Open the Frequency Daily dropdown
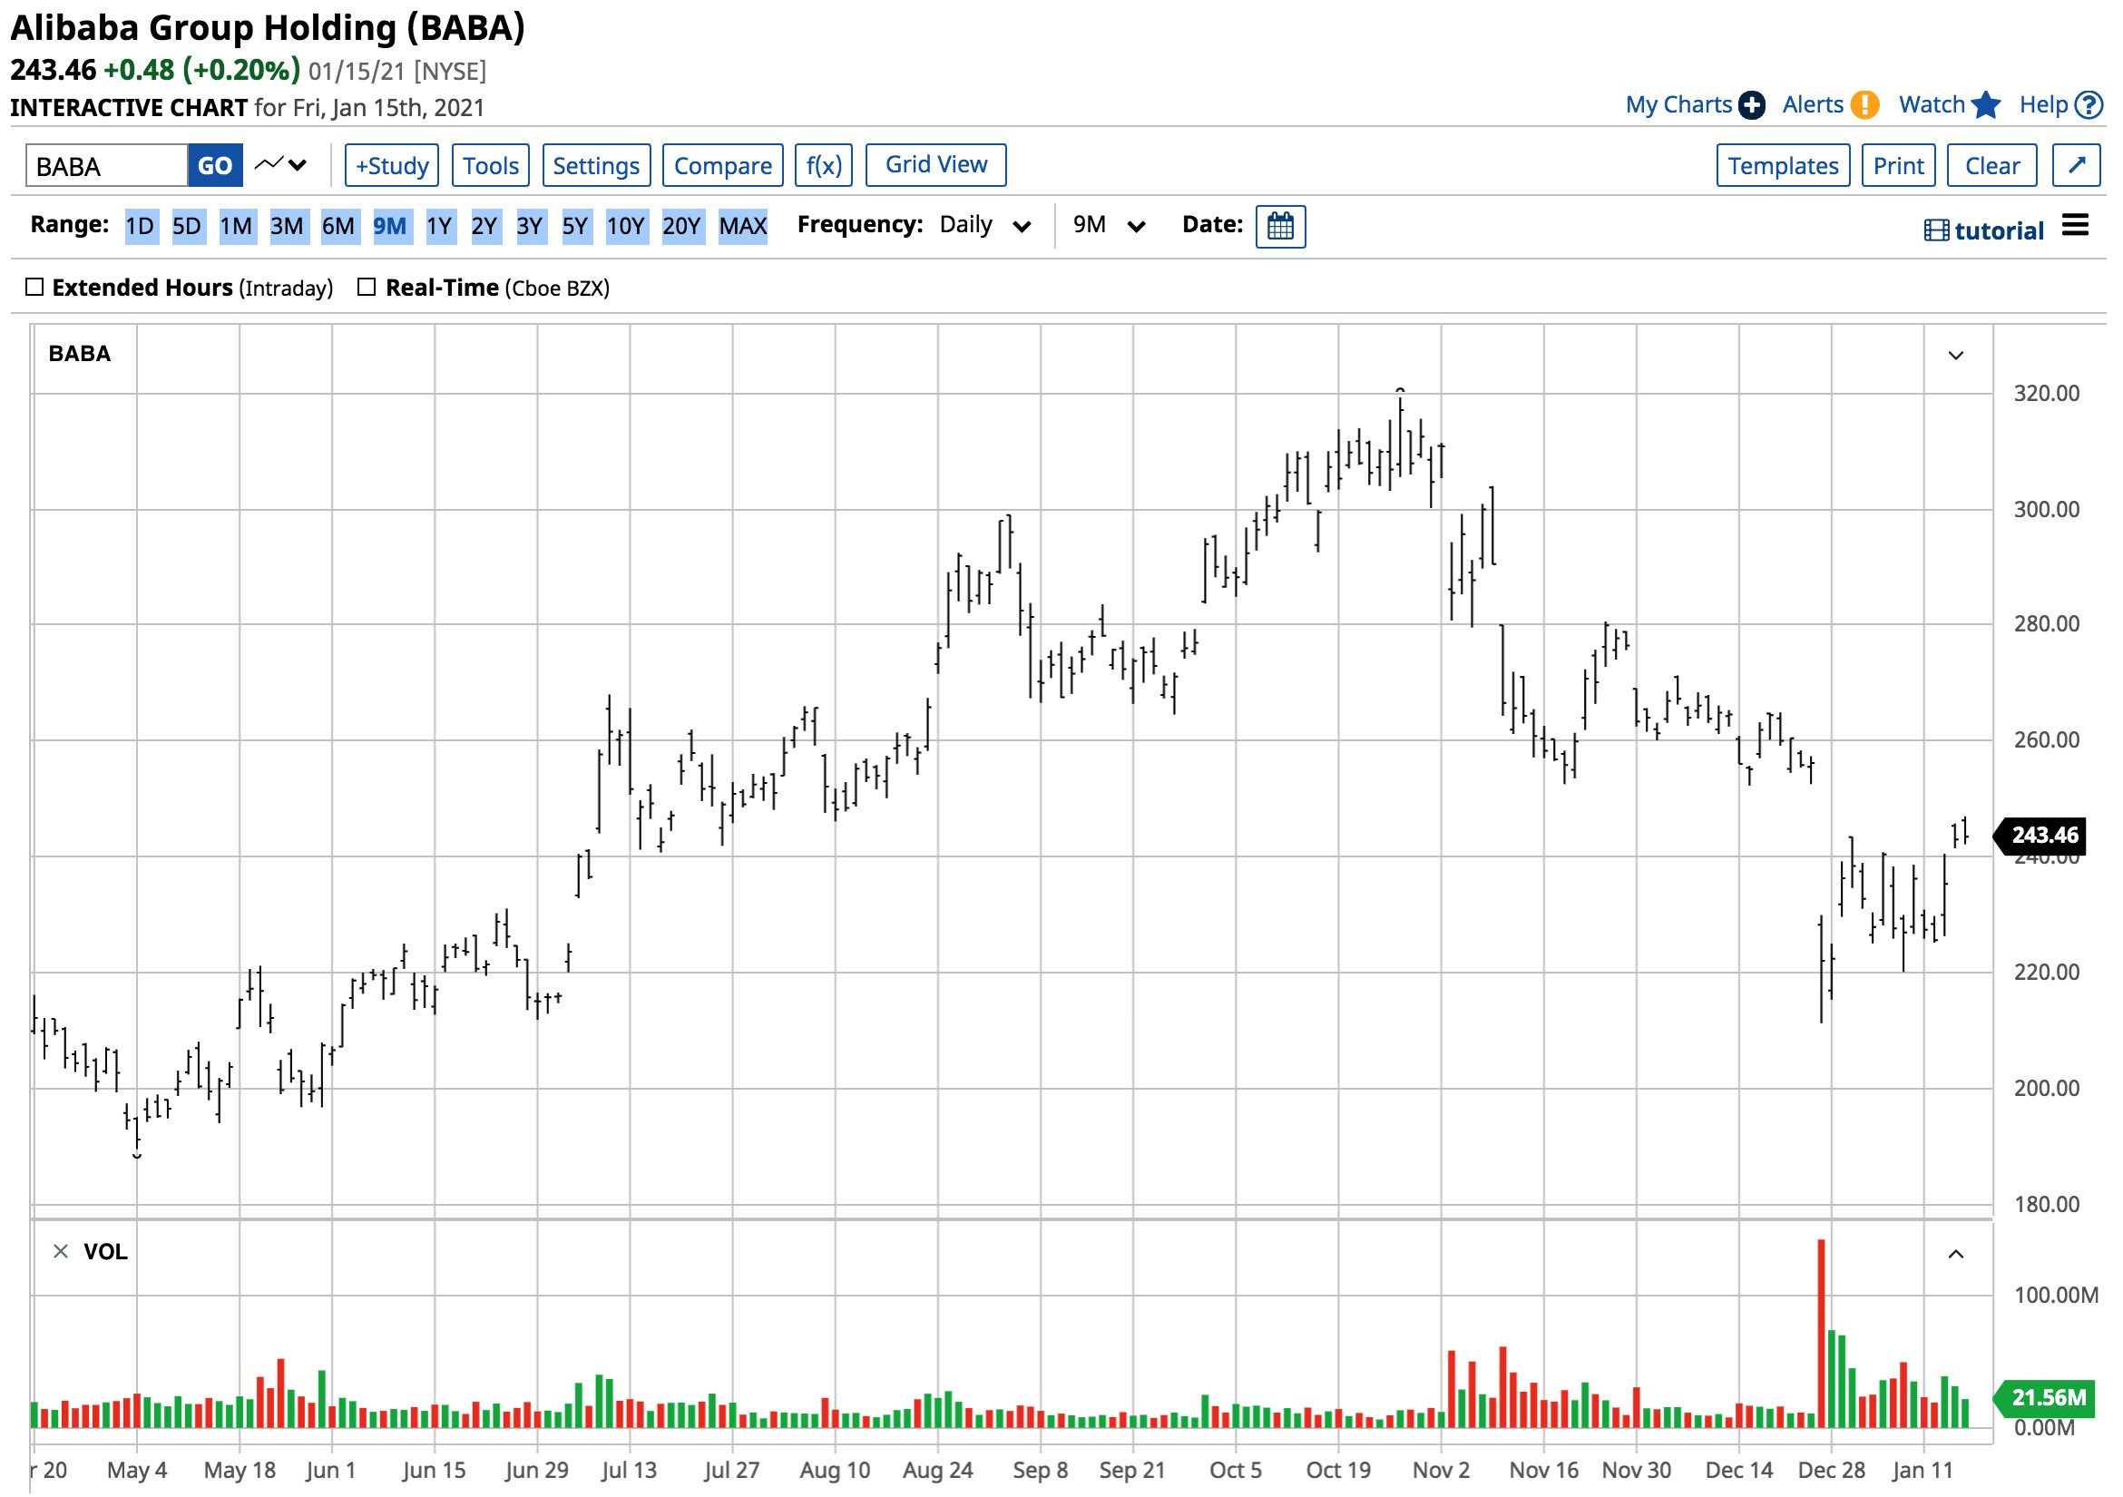2123x1497 pixels. point(984,226)
